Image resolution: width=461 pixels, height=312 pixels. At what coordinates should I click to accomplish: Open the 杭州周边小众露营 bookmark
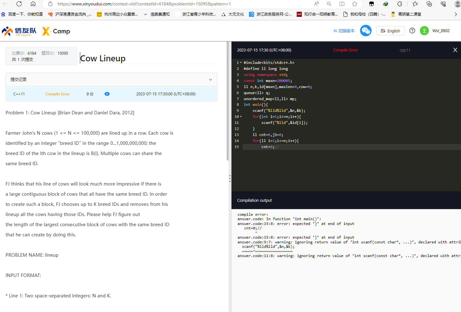(x=117, y=14)
